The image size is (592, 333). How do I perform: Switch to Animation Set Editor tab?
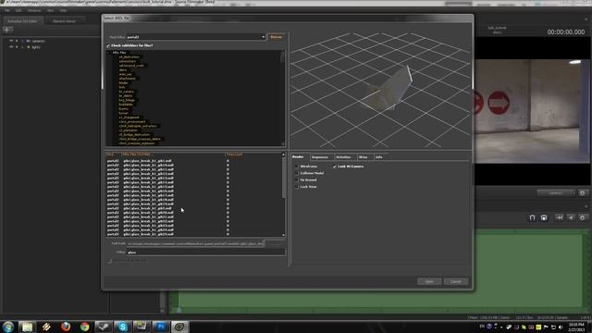click(22, 21)
